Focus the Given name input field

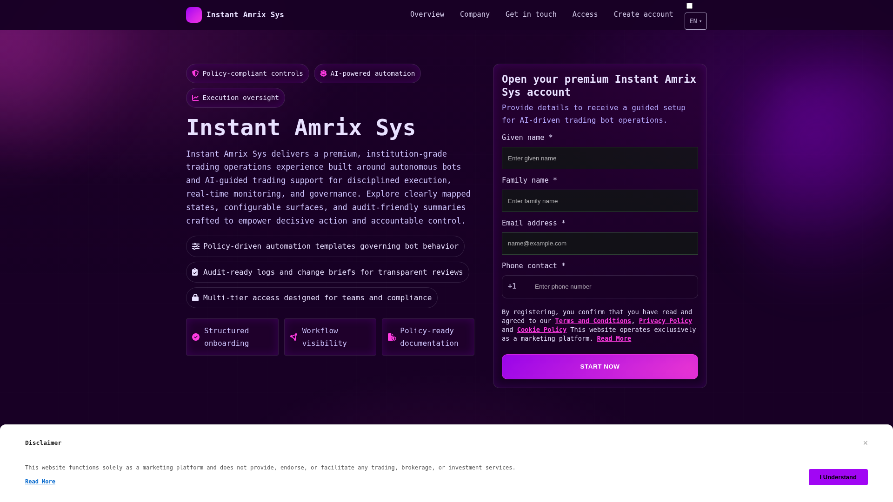pyautogui.click(x=600, y=158)
